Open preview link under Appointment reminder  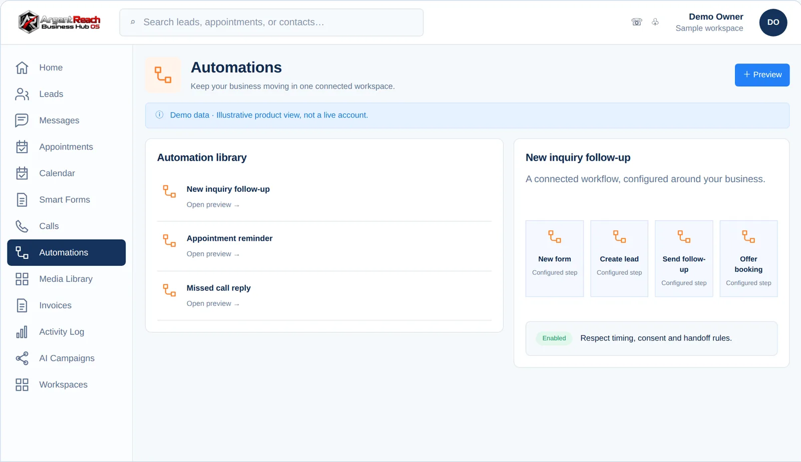pyautogui.click(x=213, y=254)
